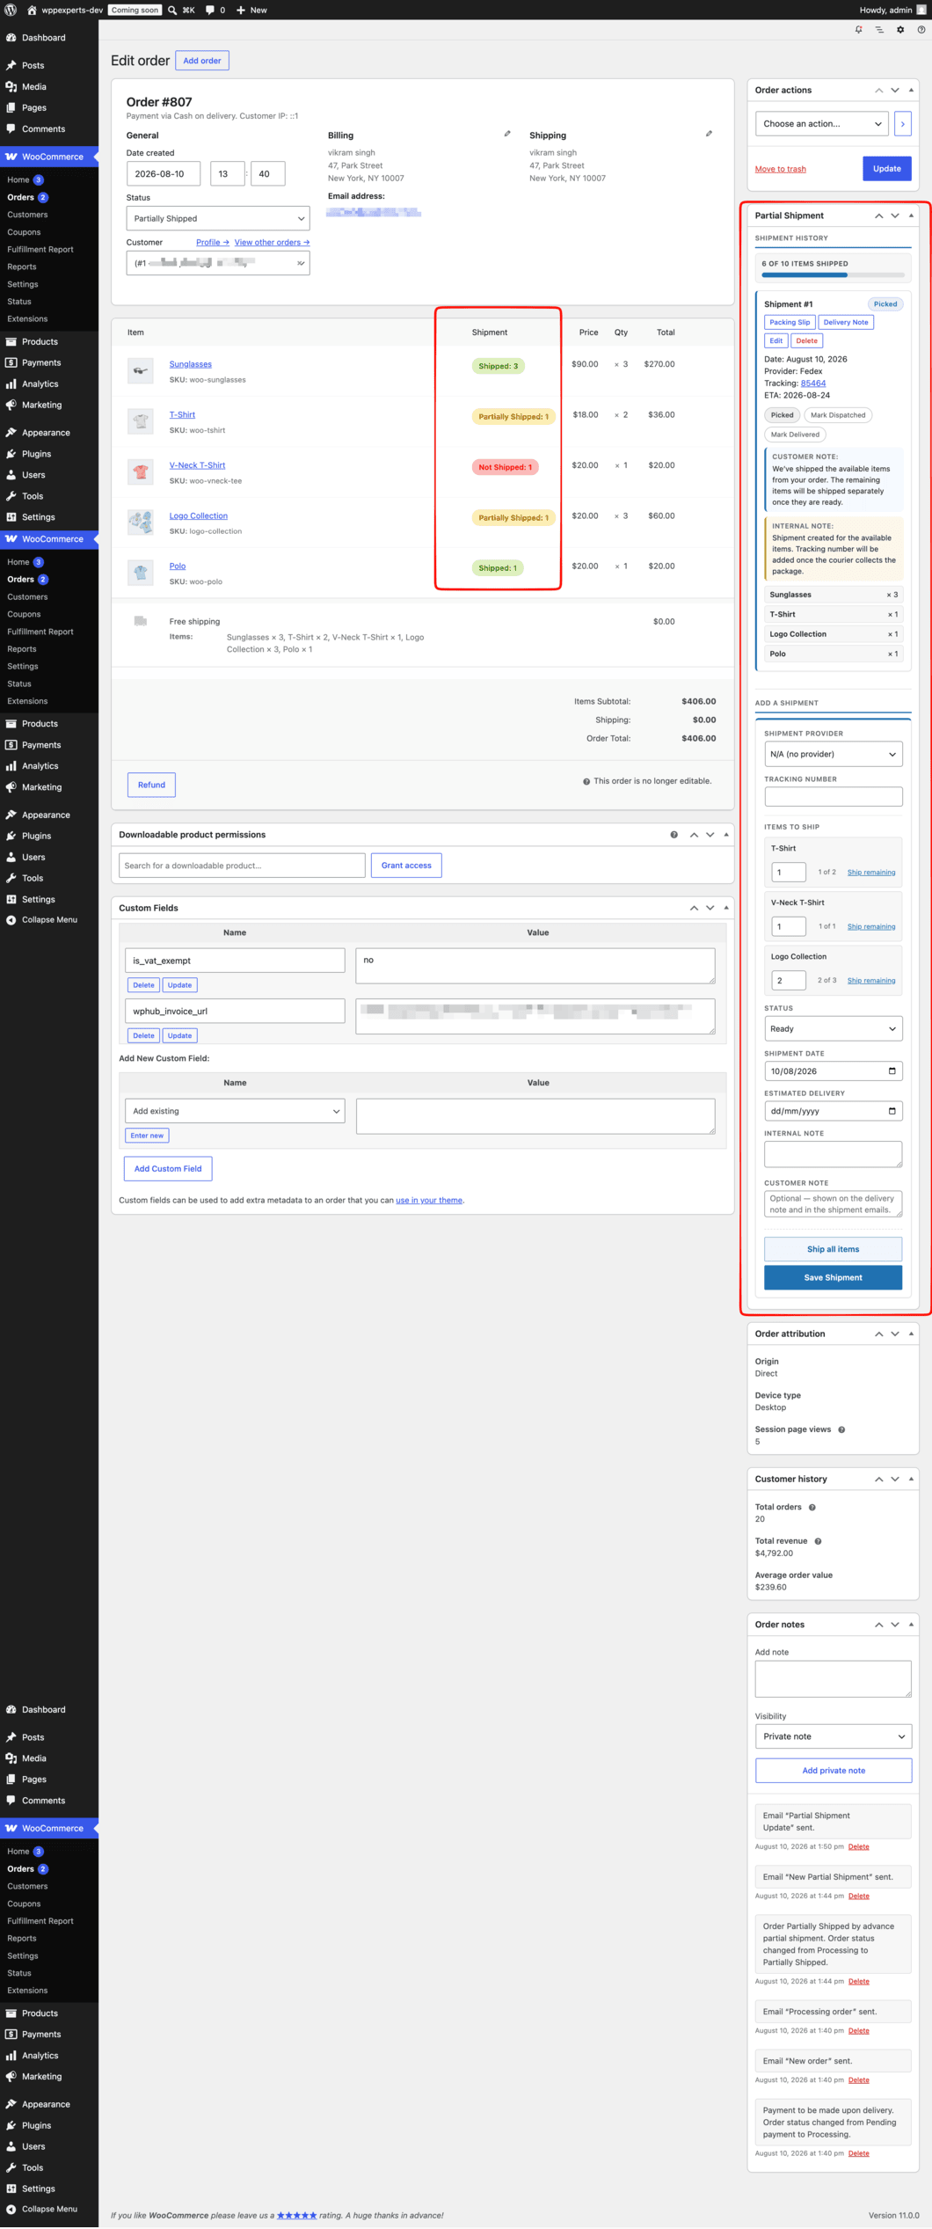Mark Shipment #1 as Dispatched
The width and height of the screenshot is (932, 2229).
pyautogui.click(x=838, y=415)
